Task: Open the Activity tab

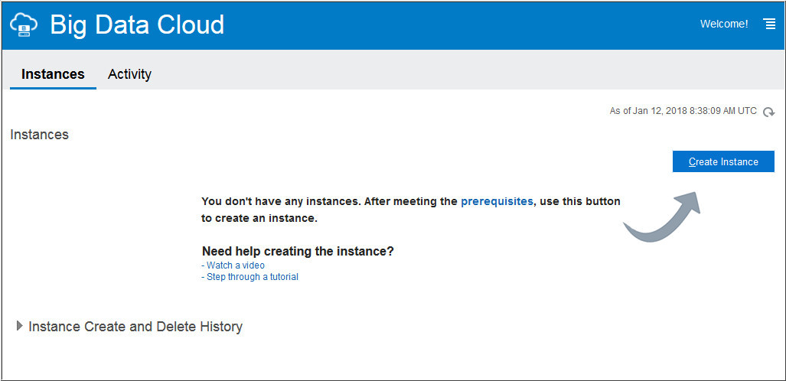Action: [129, 74]
